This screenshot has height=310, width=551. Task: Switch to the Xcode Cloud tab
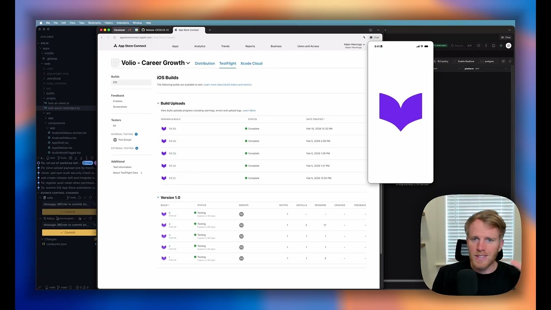251,63
